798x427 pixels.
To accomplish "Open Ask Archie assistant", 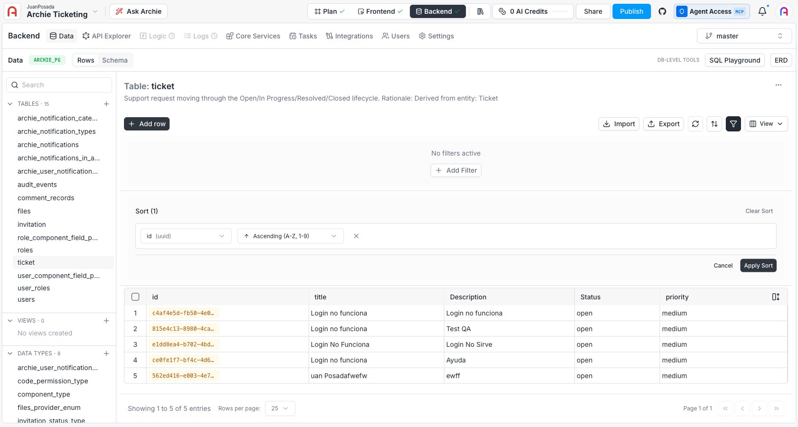I will [138, 11].
